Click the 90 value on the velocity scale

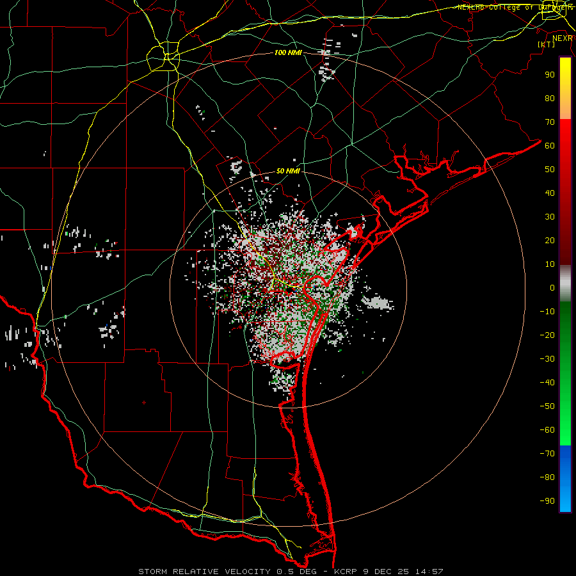[550, 75]
